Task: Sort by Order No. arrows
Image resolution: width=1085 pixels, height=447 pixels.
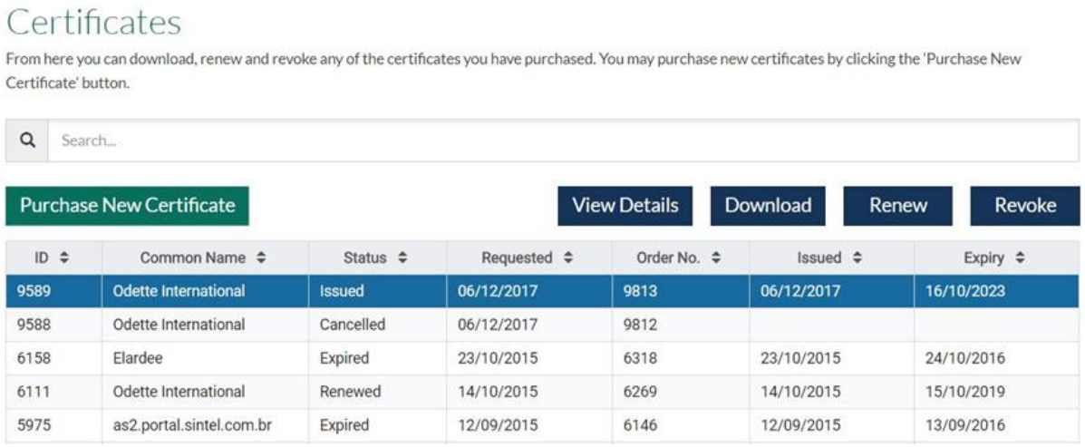Action: (716, 258)
